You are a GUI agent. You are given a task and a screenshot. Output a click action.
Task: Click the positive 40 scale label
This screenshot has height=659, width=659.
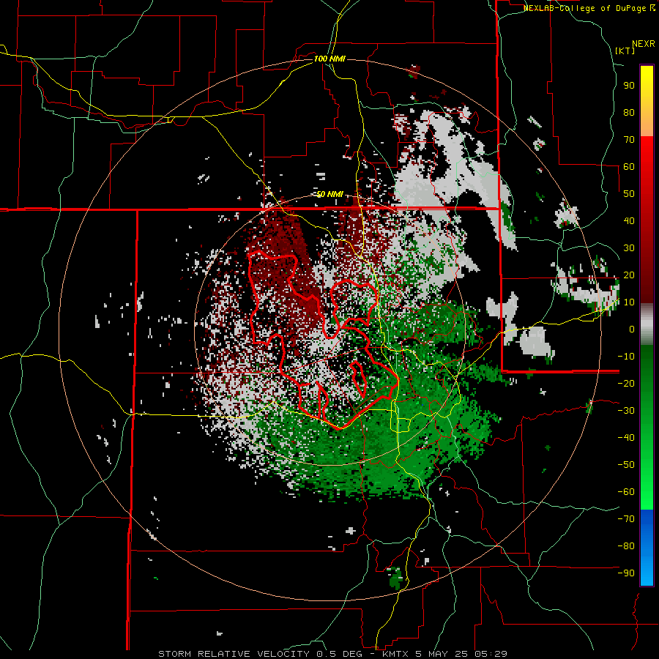click(629, 220)
